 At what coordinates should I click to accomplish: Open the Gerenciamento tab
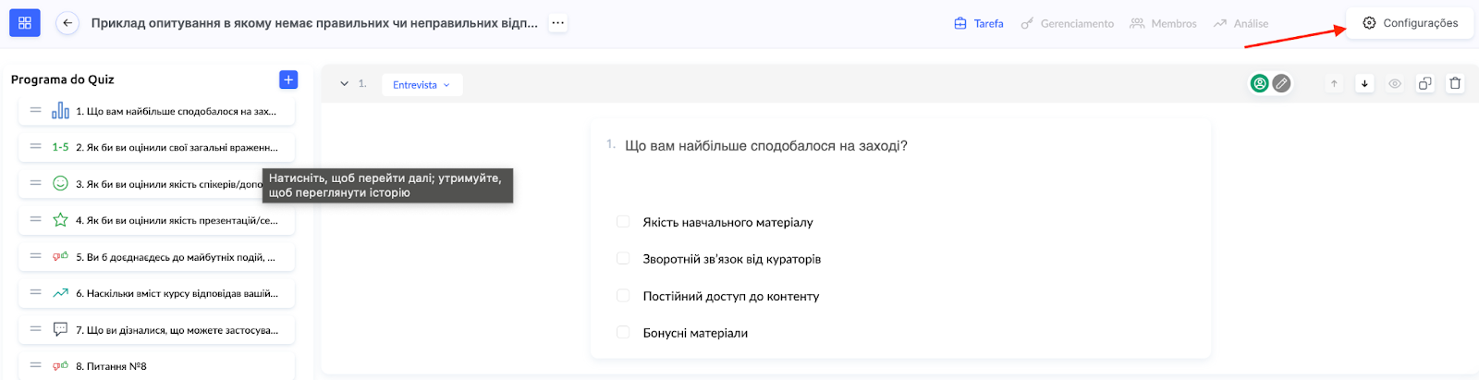[x=1068, y=24]
